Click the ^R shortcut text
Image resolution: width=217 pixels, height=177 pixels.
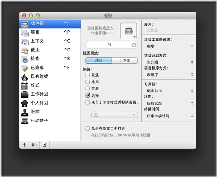(67, 58)
